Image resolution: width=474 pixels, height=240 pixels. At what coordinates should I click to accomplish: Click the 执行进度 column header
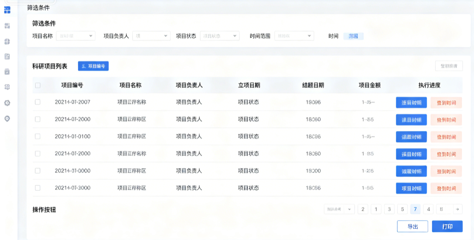pos(429,85)
